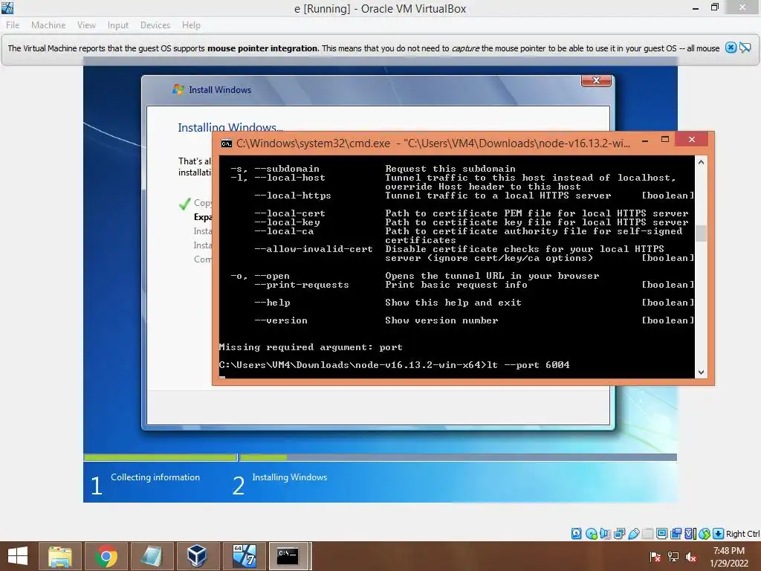Screen dimensions: 761x571
Task: Open the View menu
Action: (x=86, y=25)
